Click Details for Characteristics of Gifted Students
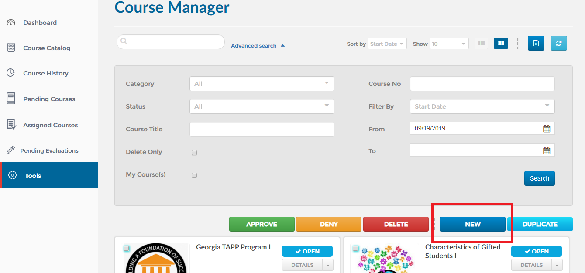 coord(531,265)
